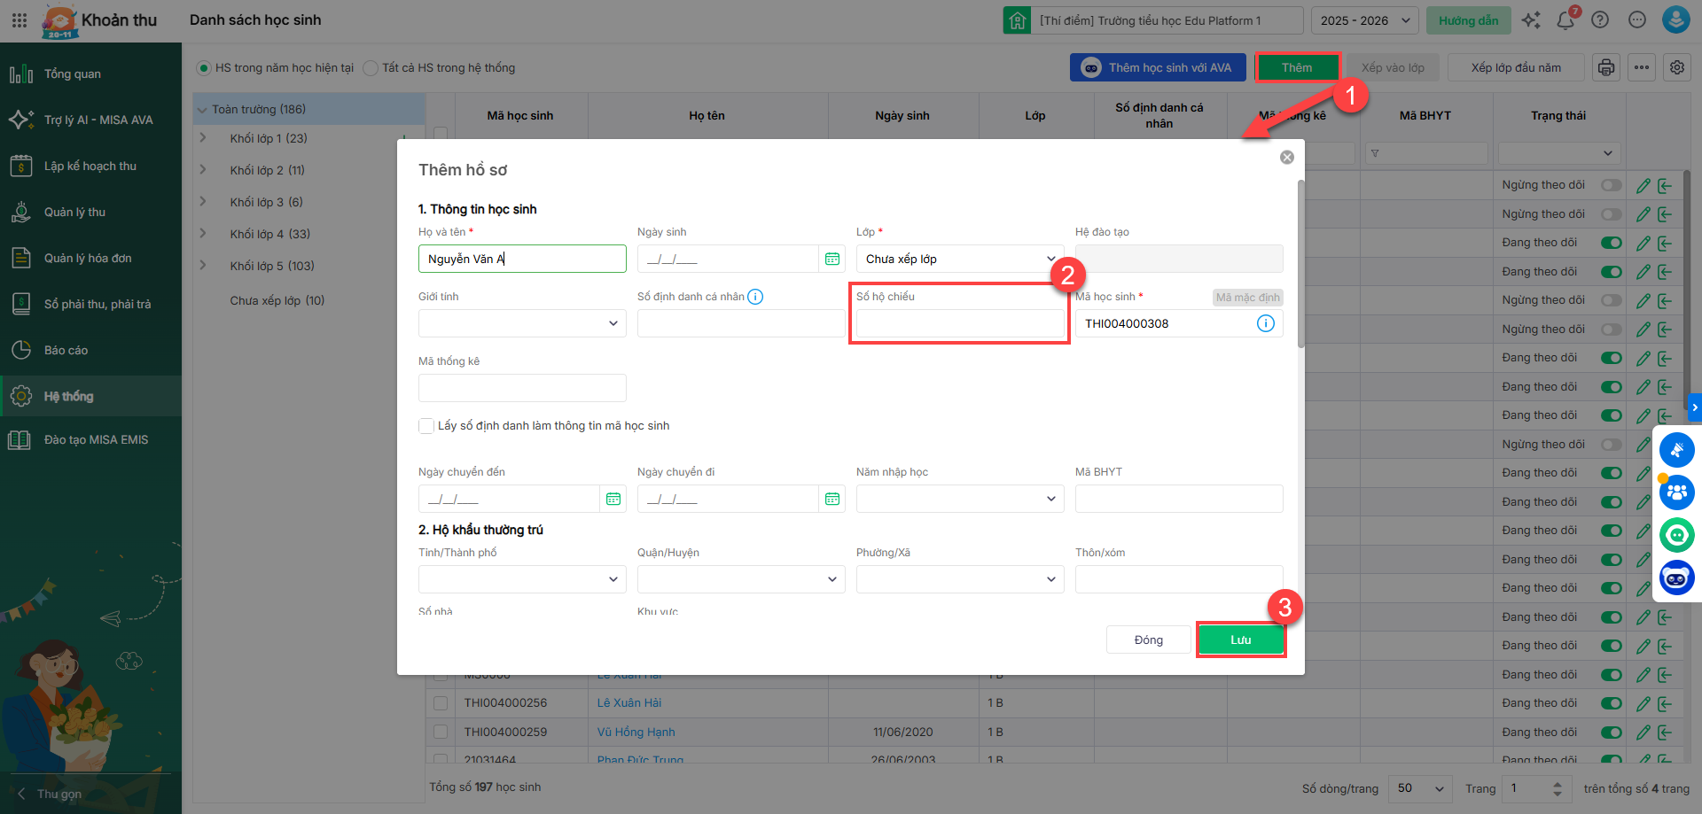Image resolution: width=1702 pixels, height=814 pixels.
Task: Expand the Giới tính dropdown
Action: (x=521, y=323)
